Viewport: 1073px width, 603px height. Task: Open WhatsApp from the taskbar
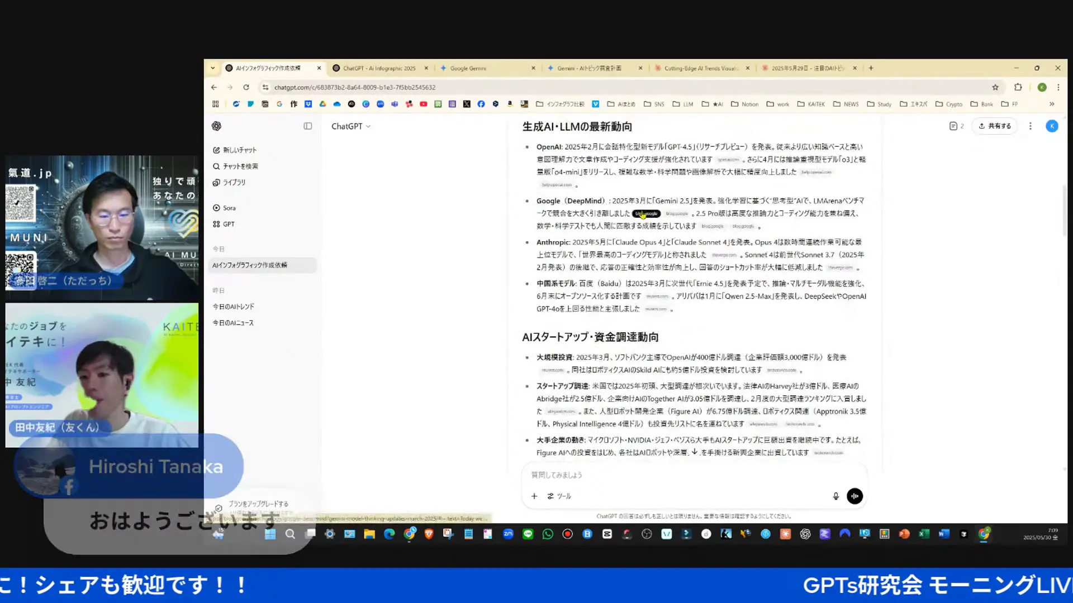(548, 534)
